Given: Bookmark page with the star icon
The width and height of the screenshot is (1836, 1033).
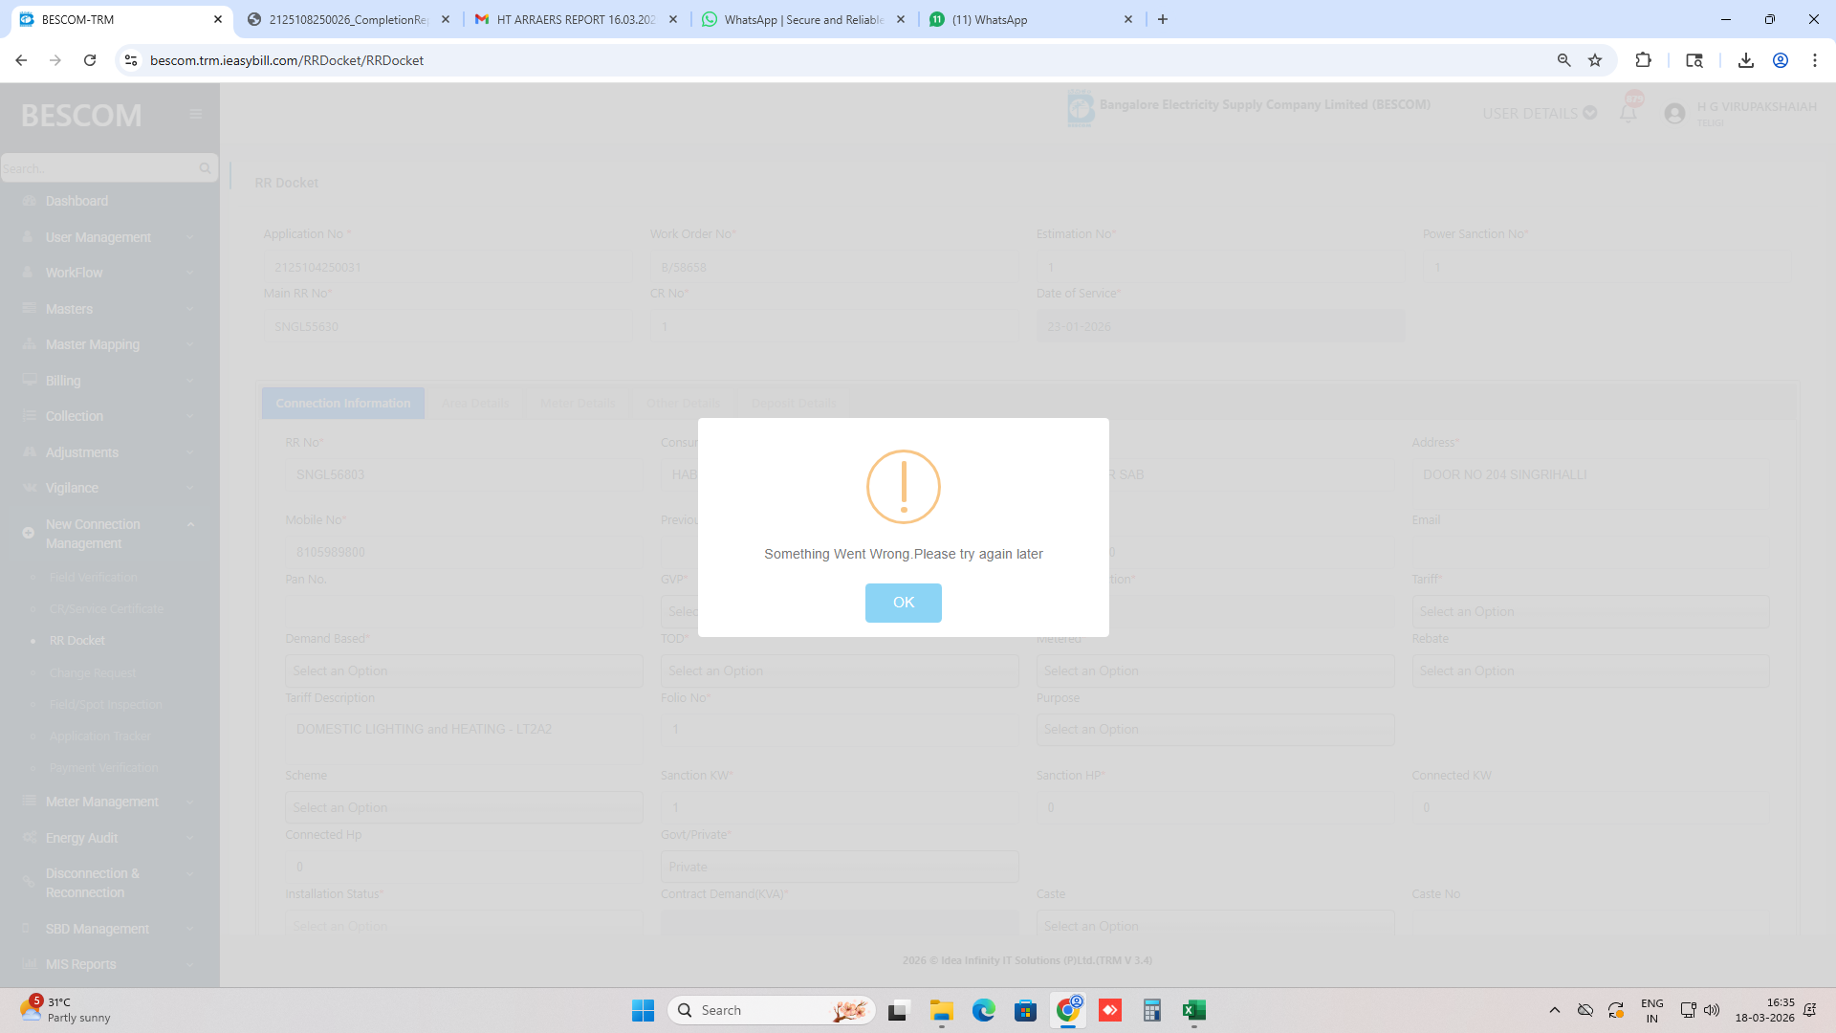Looking at the screenshot, I should tap(1595, 60).
